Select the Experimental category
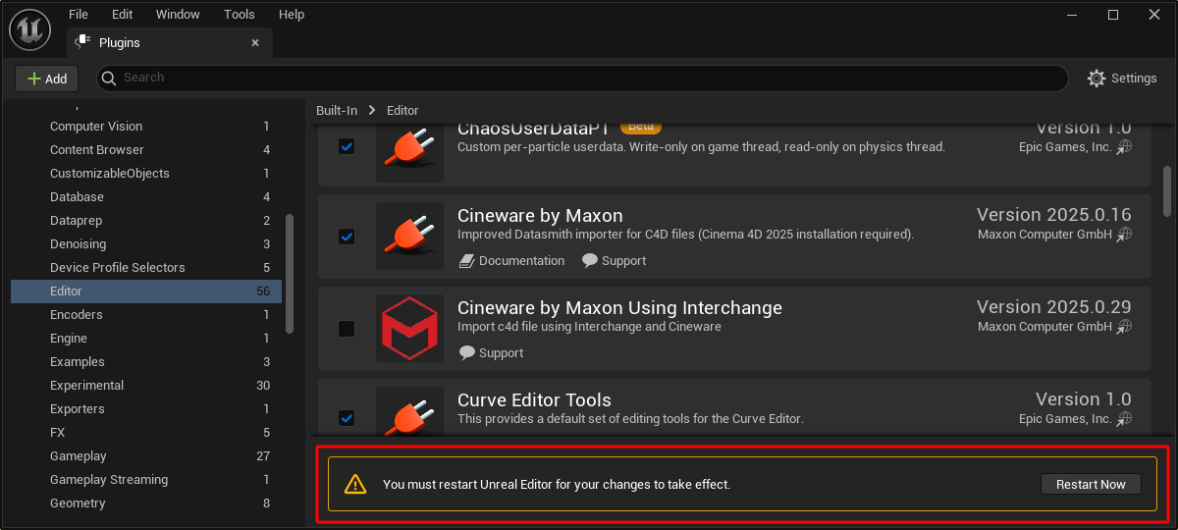The width and height of the screenshot is (1178, 530). 146,386
